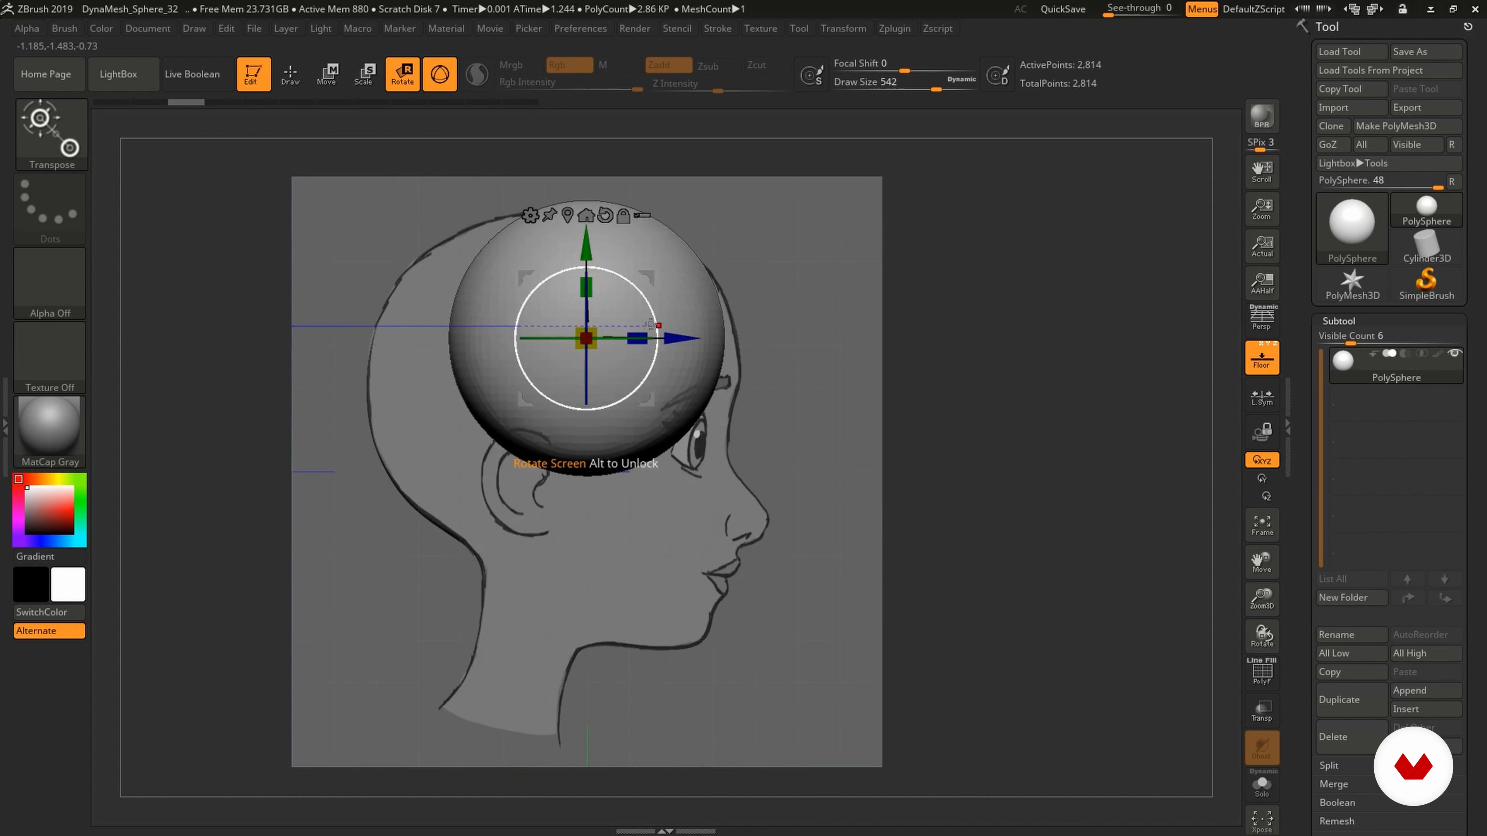Select the Scale transform tool
Screen dimensions: 1487x836
tap(365, 74)
